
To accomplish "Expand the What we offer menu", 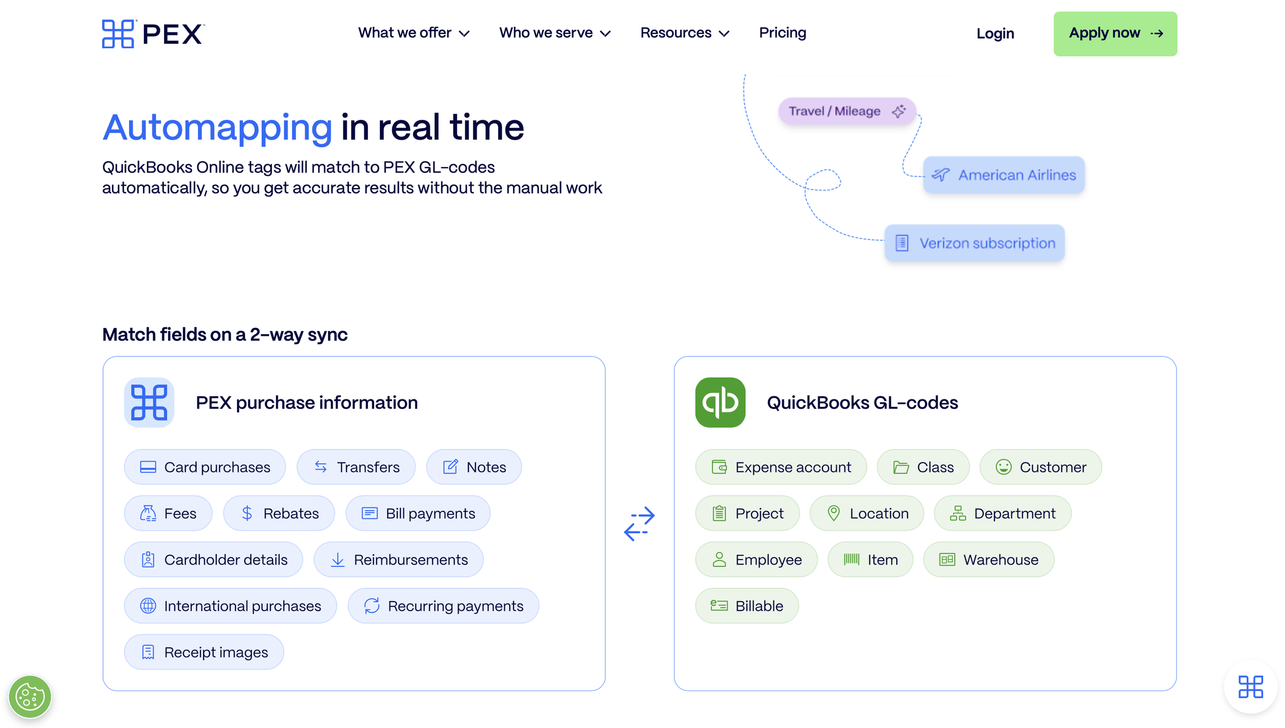I will click(x=414, y=33).
